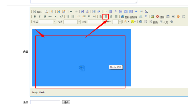Click the 选择 button beside 投票

point(66,102)
